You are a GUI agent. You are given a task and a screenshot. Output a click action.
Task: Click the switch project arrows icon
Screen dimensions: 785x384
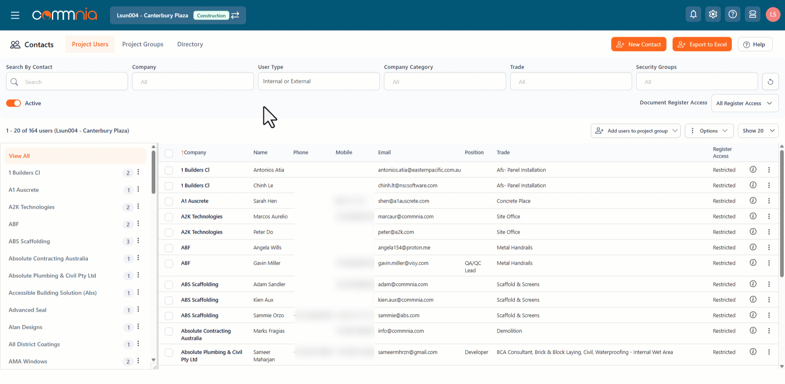coord(235,15)
